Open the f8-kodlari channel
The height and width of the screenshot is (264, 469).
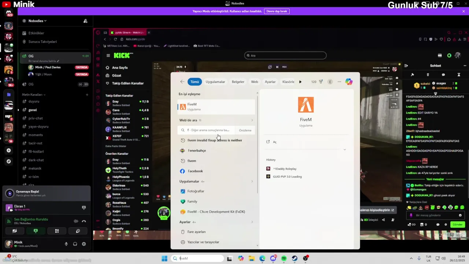[54, 151]
